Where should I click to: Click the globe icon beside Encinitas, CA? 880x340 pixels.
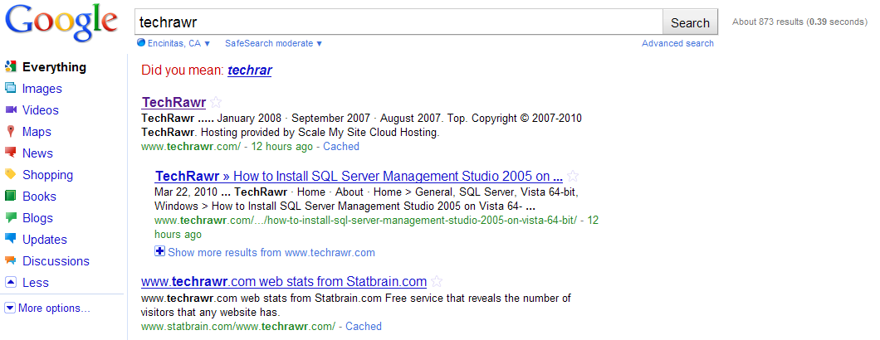[x=141, y=42]
